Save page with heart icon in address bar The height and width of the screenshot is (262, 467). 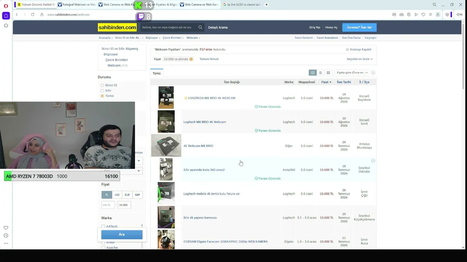(423, 15)
